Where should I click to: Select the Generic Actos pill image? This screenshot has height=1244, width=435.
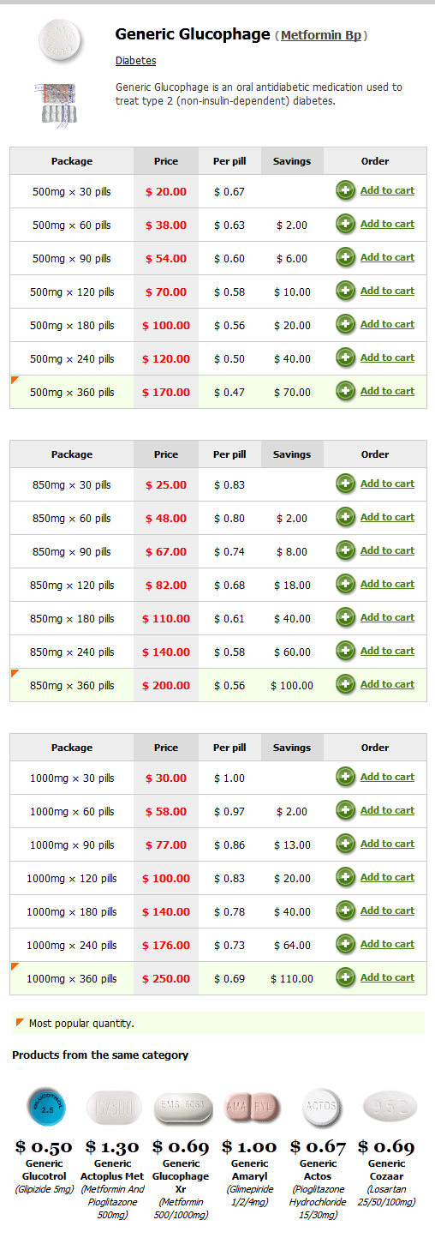pyautogui.click(x=320, y=1108)
